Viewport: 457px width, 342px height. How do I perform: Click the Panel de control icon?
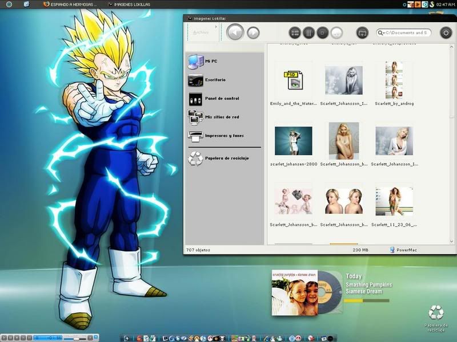click(x=195, y=99)
